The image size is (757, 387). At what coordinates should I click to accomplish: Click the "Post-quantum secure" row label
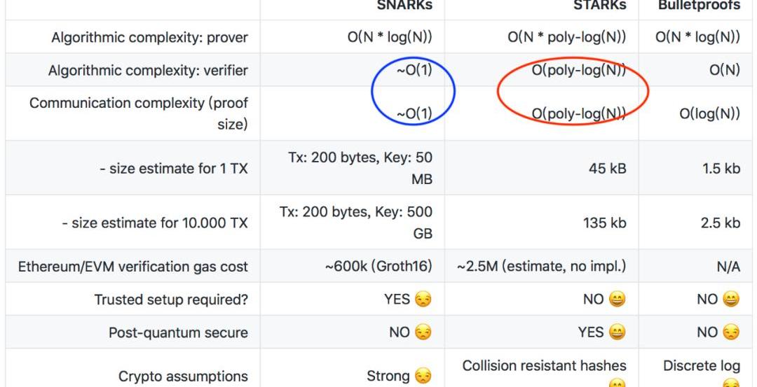click(178, 333)
